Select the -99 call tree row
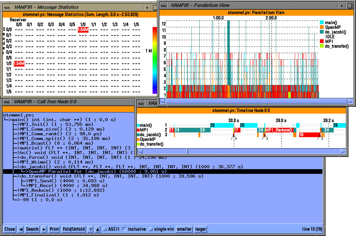Screen dimensions: 356x236 [x=41, y=200]
